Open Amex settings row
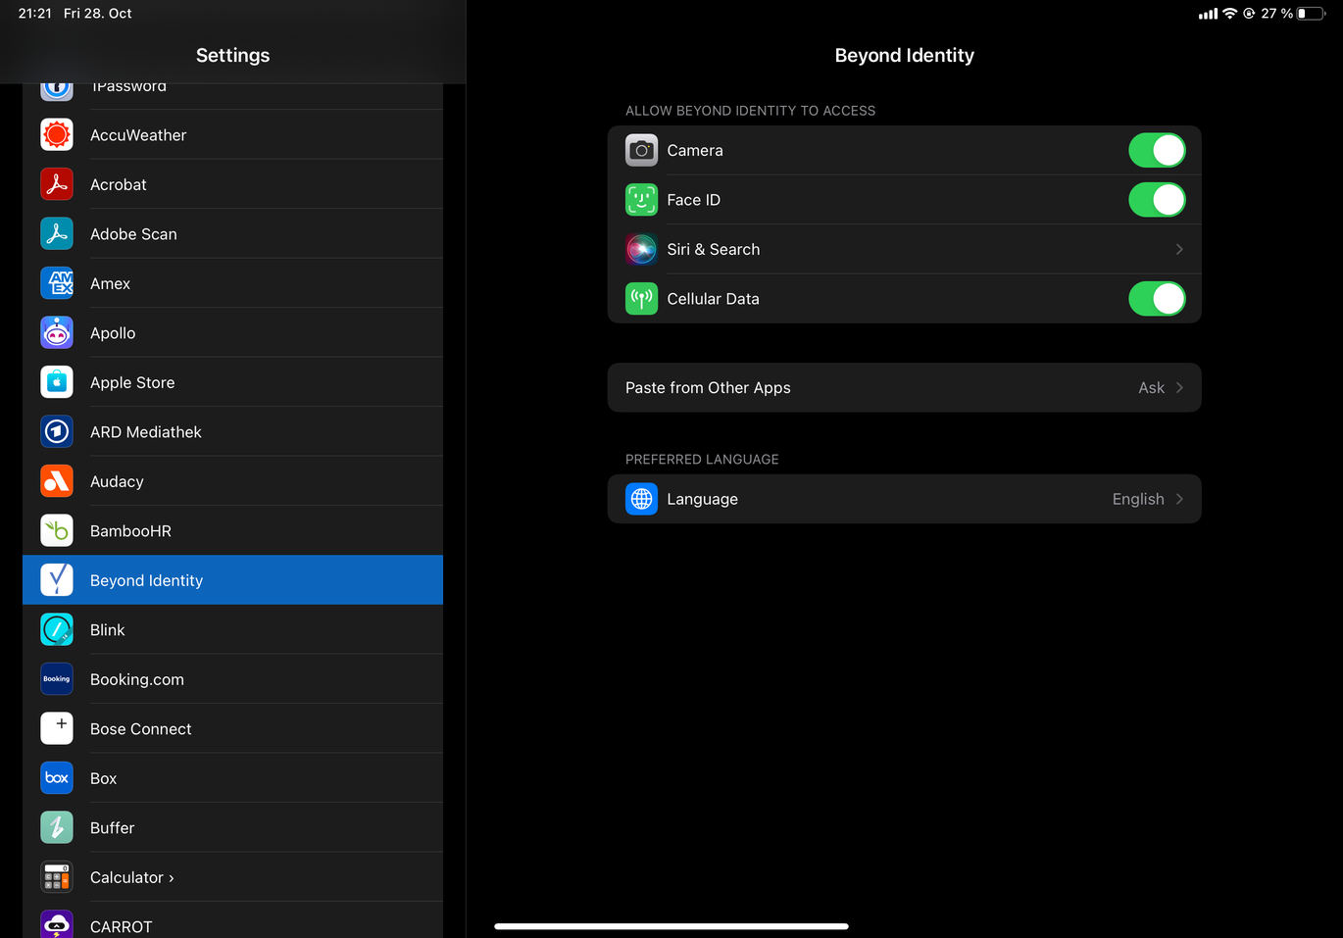Screen dimensions: 1343x938 pyautogui.click(x=111, y=284)
